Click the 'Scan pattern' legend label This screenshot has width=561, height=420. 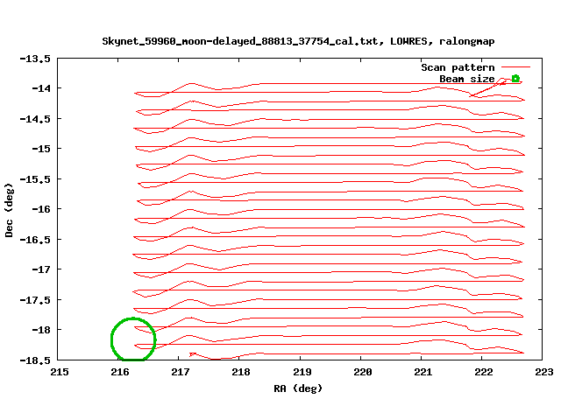[458, 67]
